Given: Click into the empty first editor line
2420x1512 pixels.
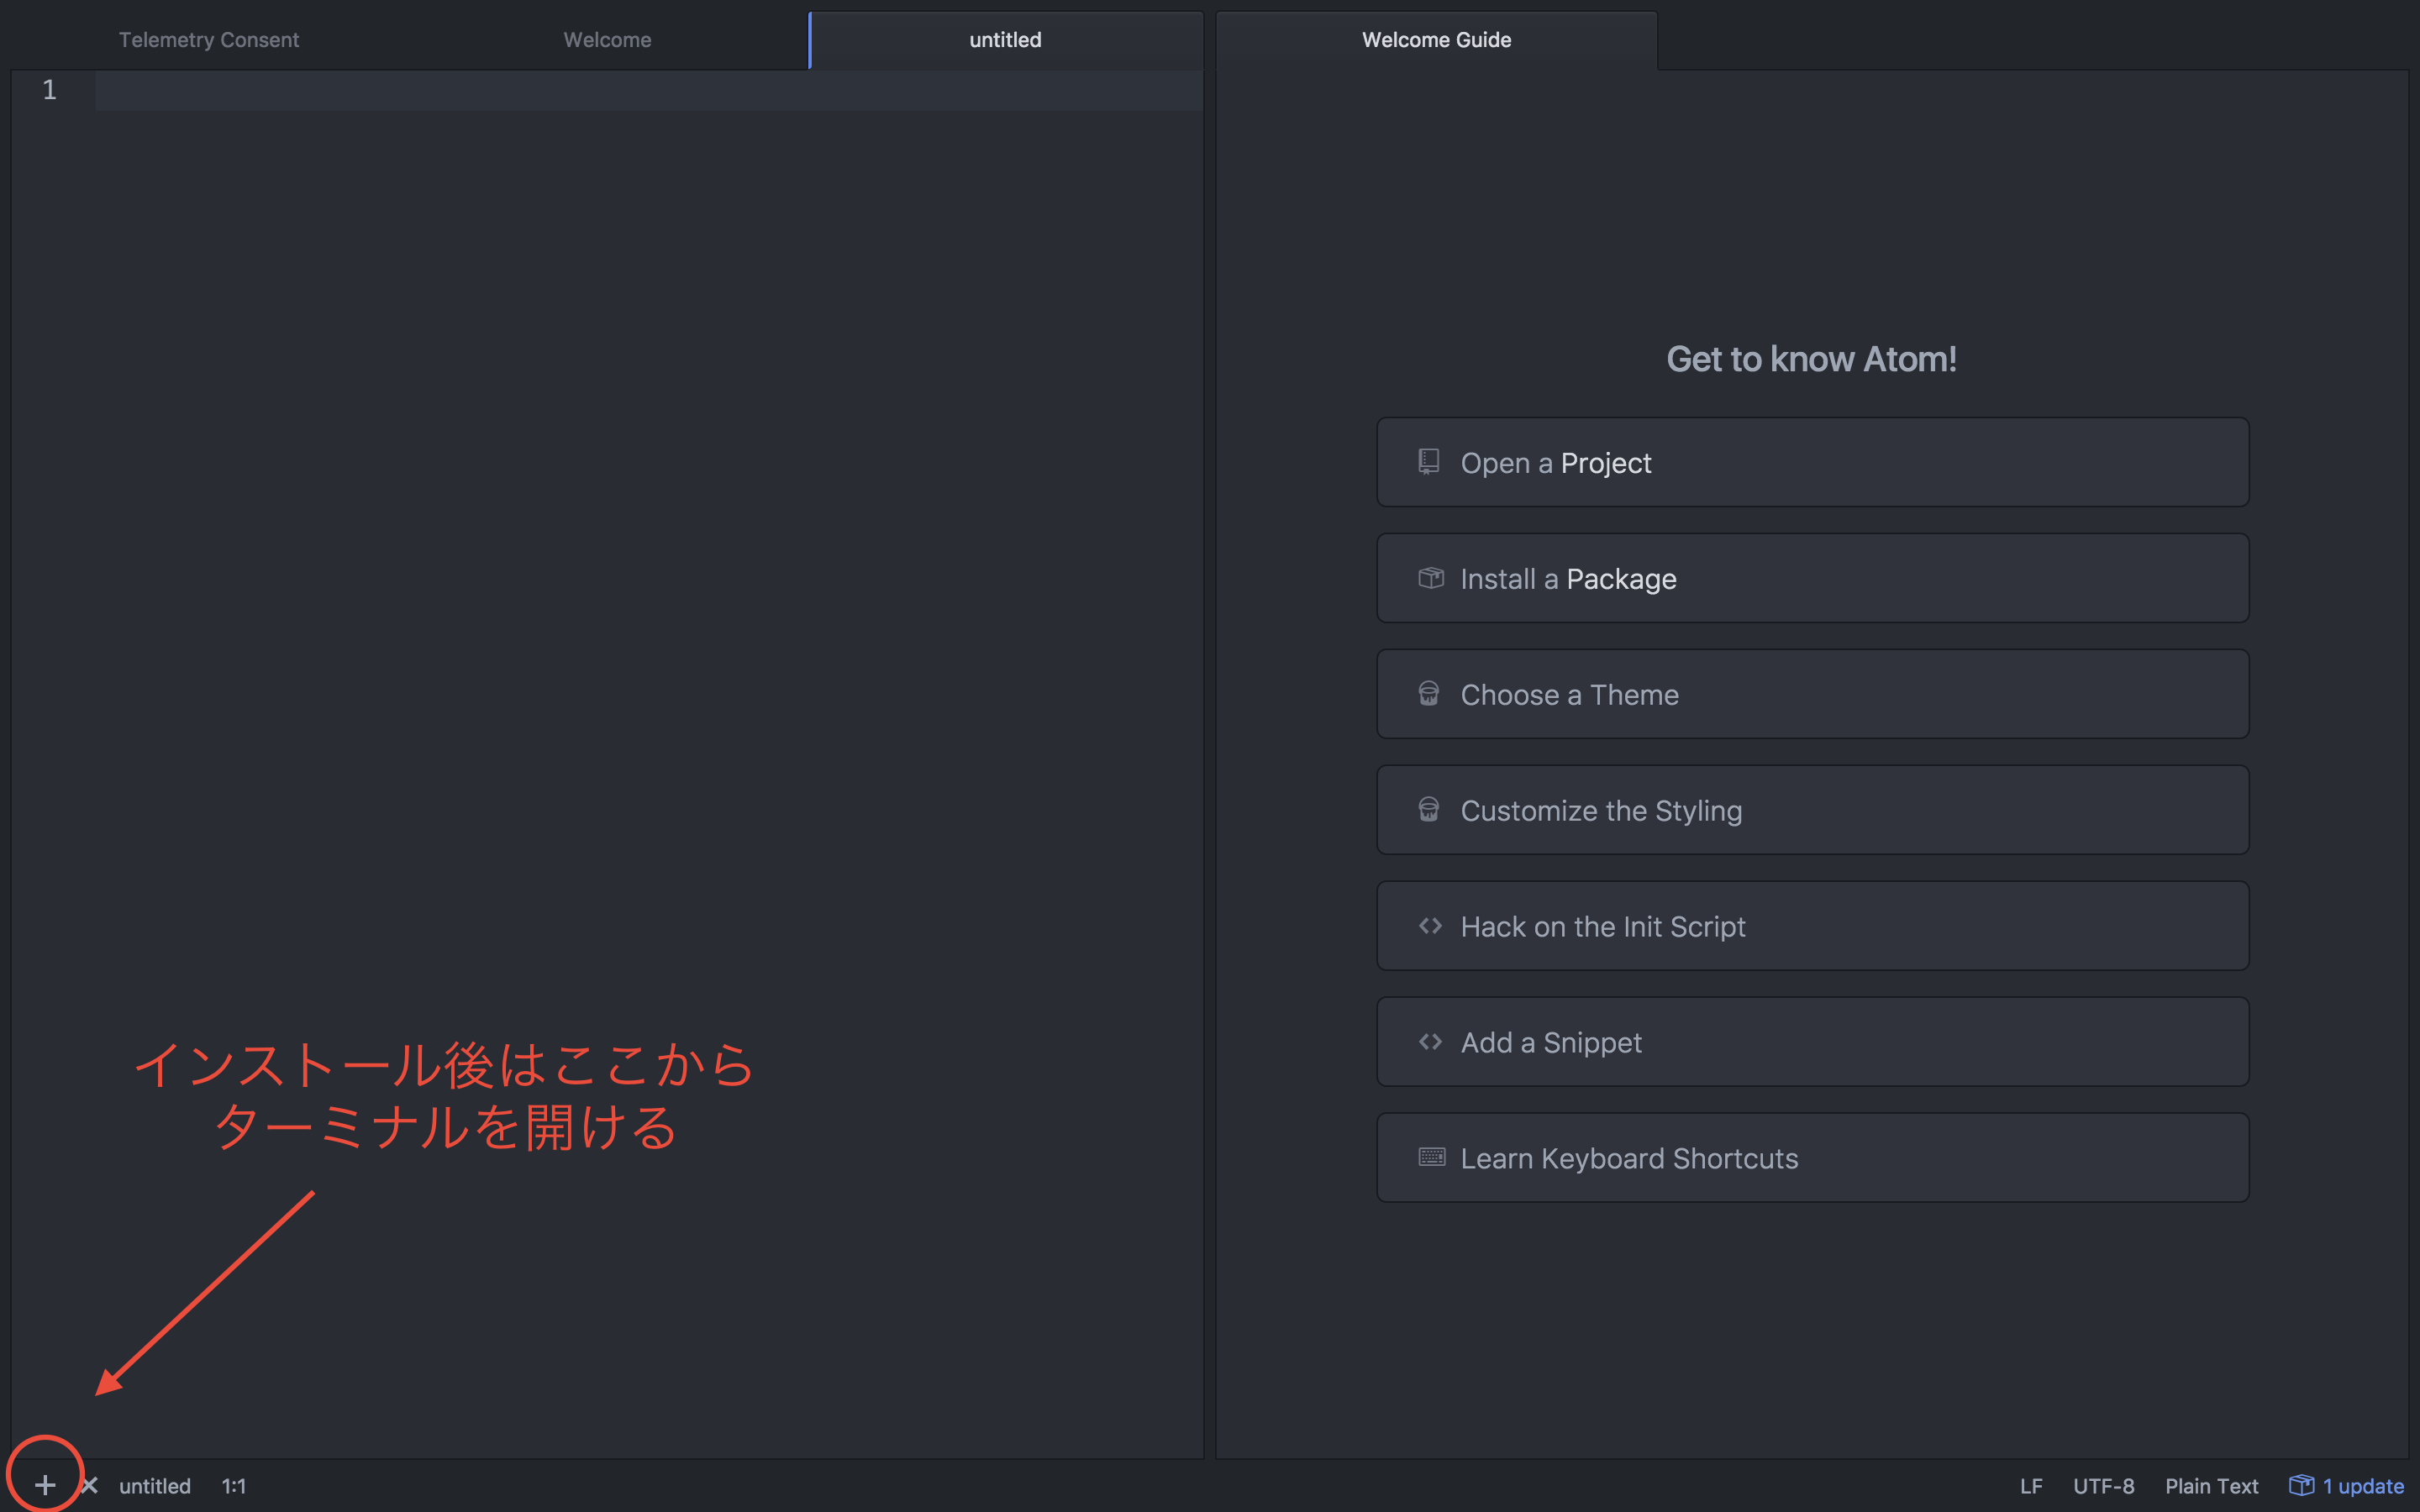Looking at the screenshot, I should click(x=649, y=90).
